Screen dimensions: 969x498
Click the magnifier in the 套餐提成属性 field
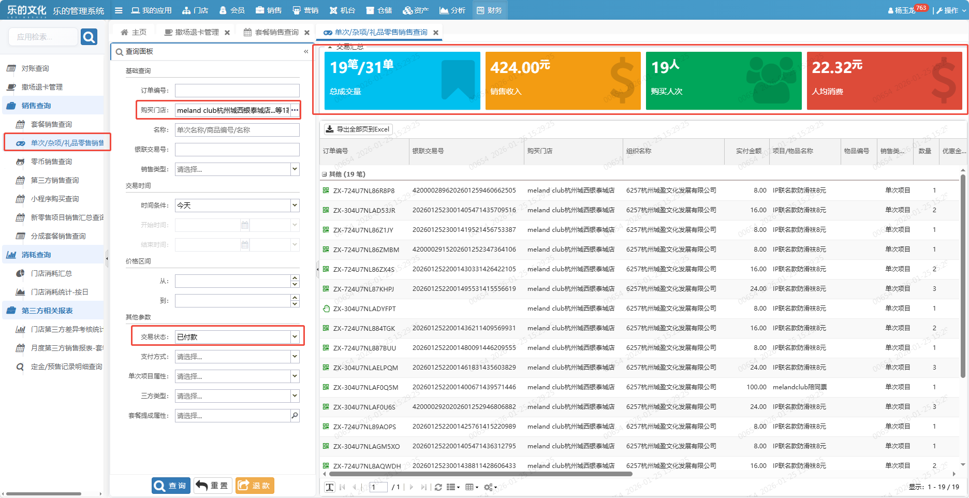tap(295, 415)
